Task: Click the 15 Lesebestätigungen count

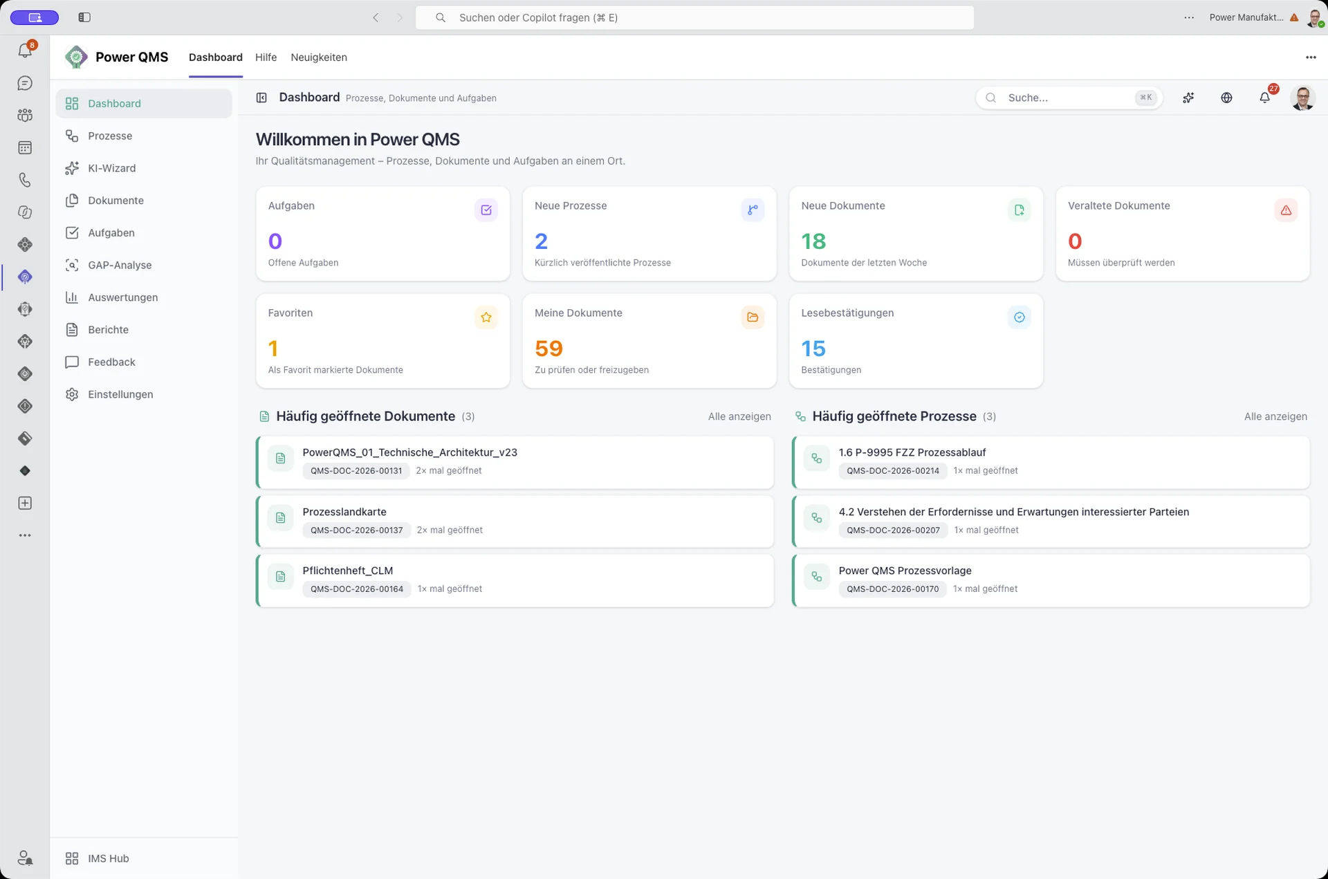Action: tap(813, 349)
